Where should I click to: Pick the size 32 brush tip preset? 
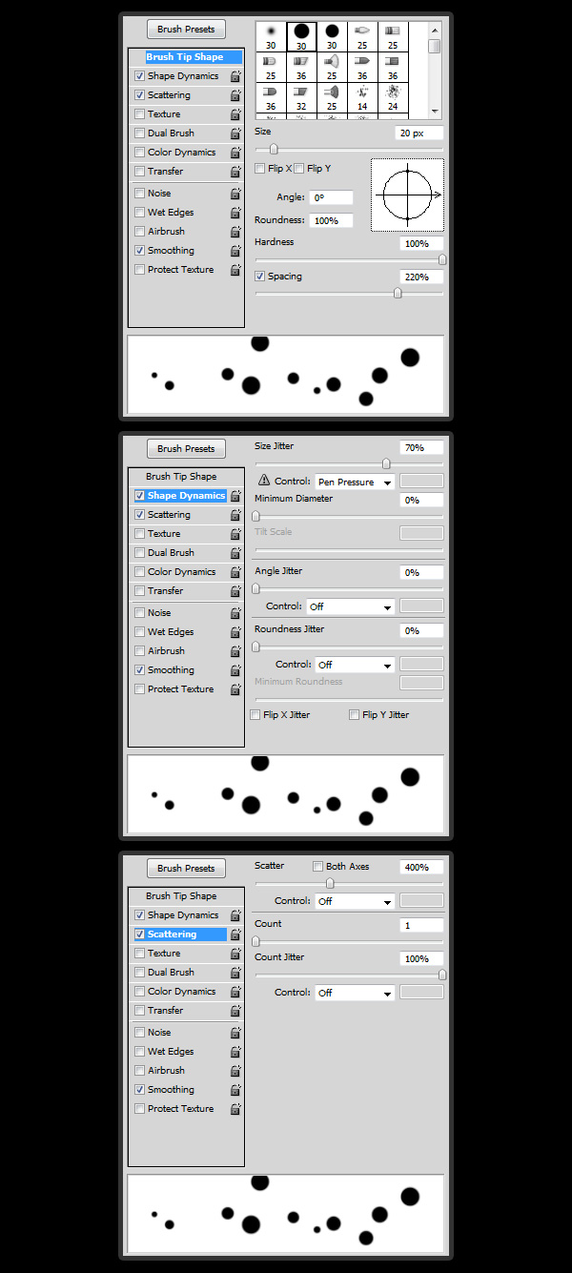point(301,97)
